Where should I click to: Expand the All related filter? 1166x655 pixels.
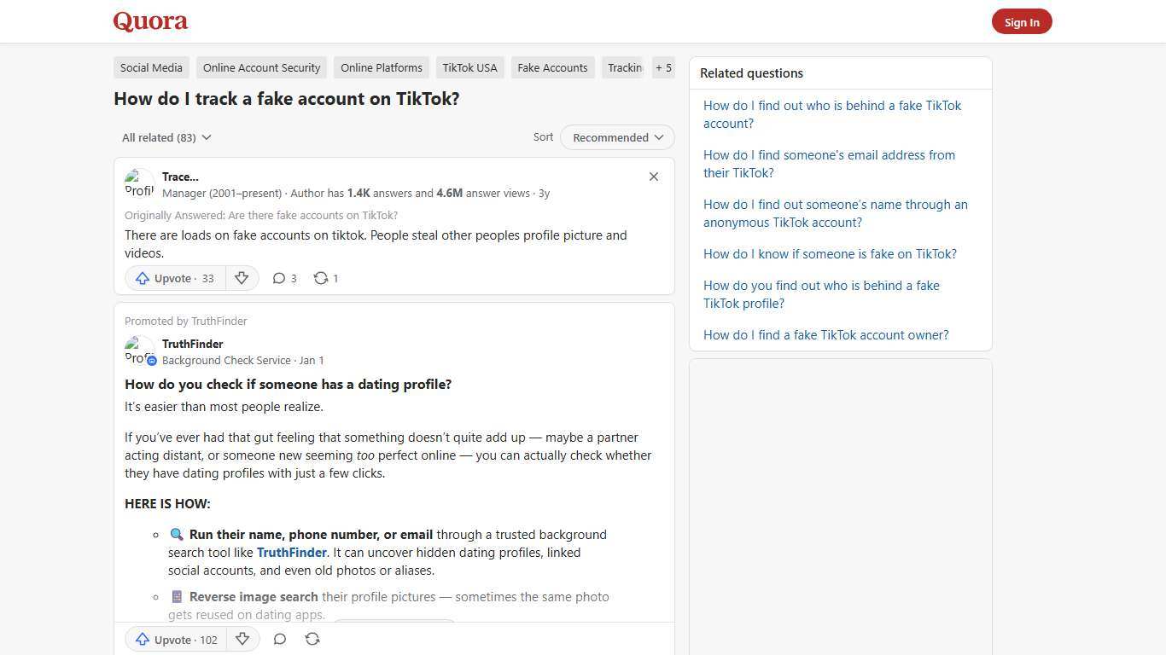(x=166, y=137)
